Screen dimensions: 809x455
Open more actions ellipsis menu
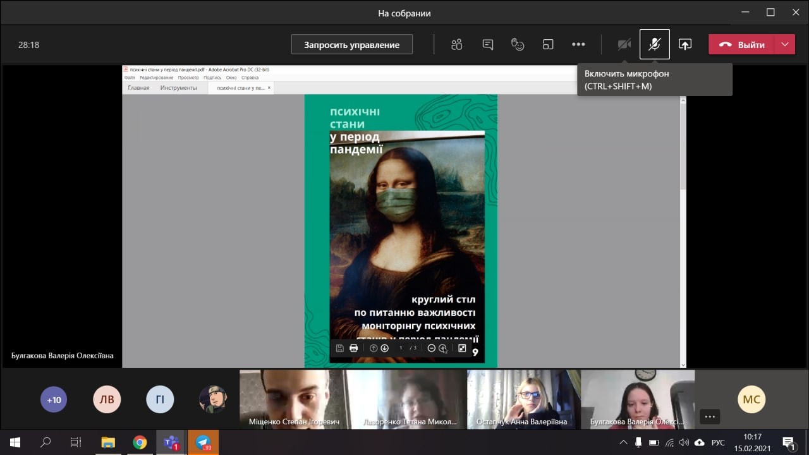click(x=578, y=44)
